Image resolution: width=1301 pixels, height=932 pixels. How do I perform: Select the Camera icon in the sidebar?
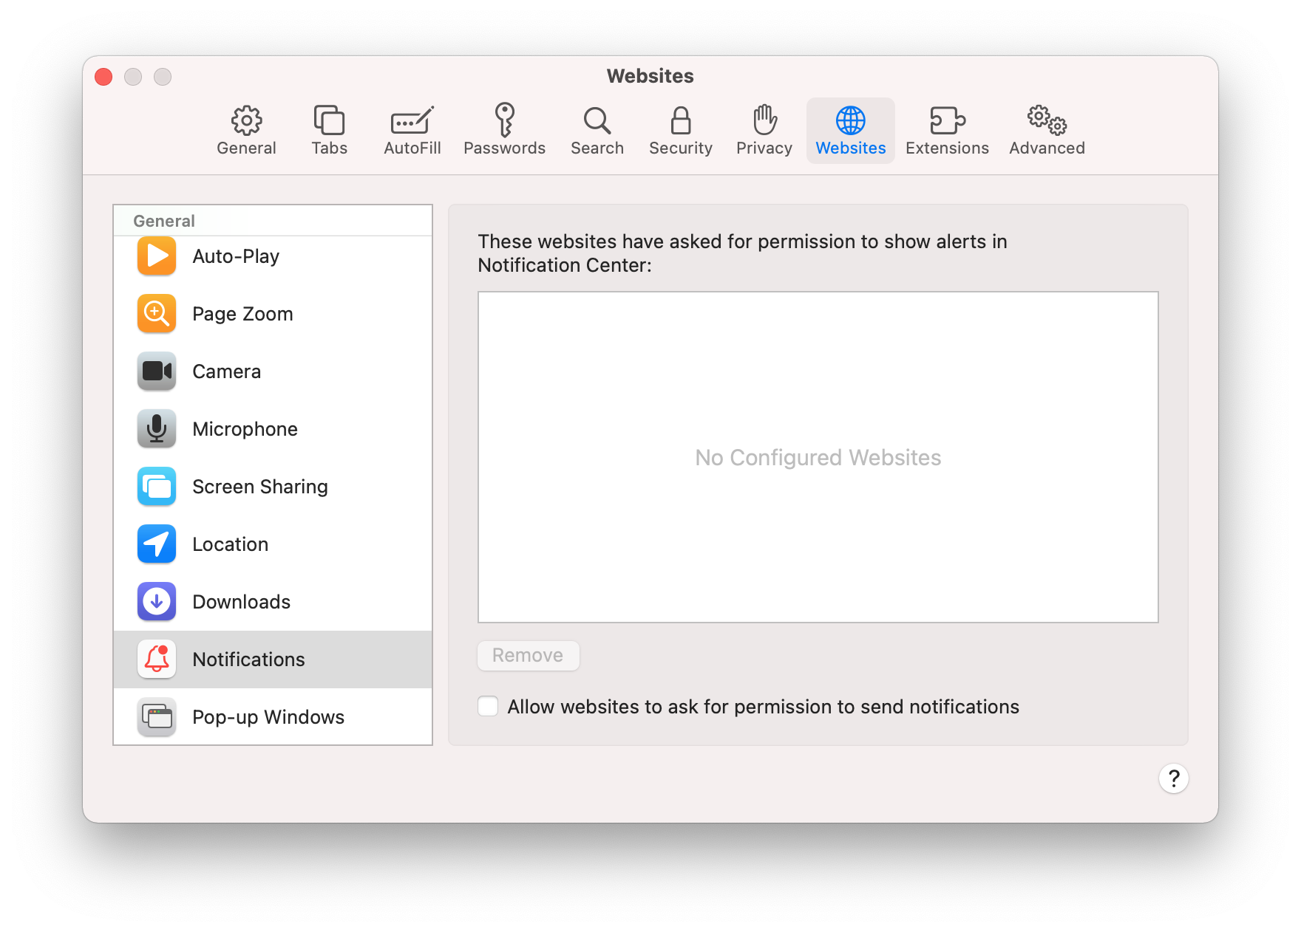tap(157, 371)
